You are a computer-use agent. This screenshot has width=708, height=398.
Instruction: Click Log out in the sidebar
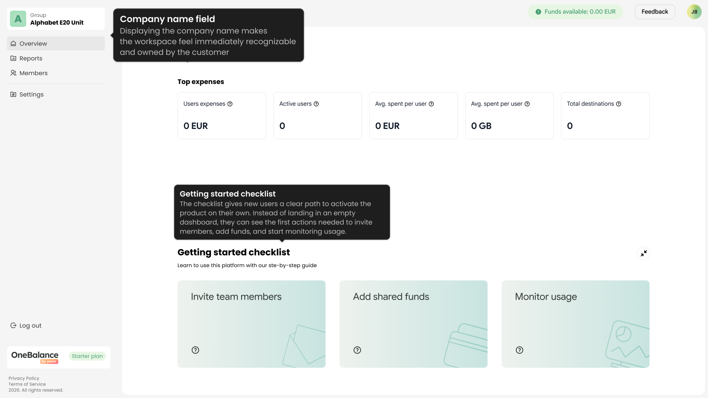tap(26, 325)
